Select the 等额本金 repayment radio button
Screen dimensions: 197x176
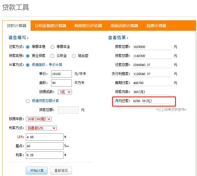(52, 47)
